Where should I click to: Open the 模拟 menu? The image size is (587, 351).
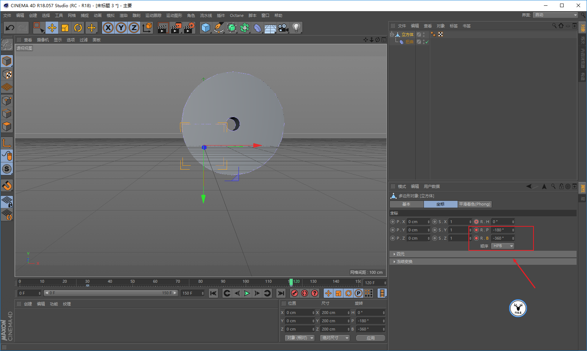(111, 15)
